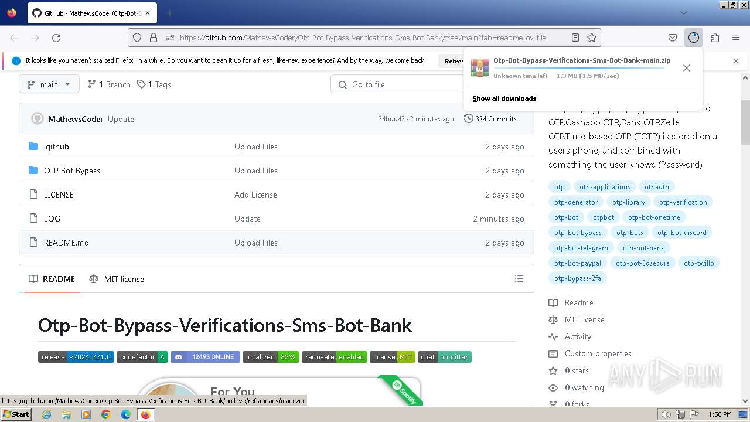This screenshot has height=422, width=750.
Task: Click the tracking protection shield icon
Action: coord(137,38)
